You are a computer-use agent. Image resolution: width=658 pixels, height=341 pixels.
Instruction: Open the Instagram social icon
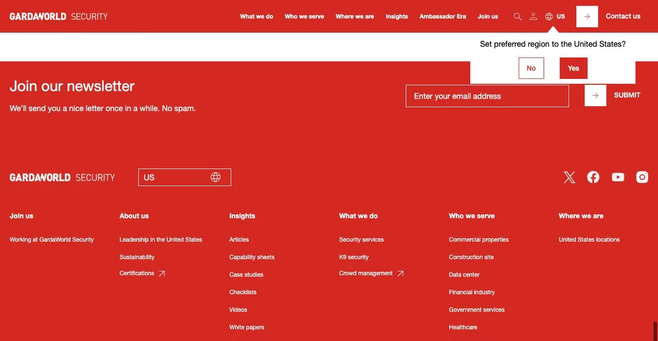pos(642,177)
